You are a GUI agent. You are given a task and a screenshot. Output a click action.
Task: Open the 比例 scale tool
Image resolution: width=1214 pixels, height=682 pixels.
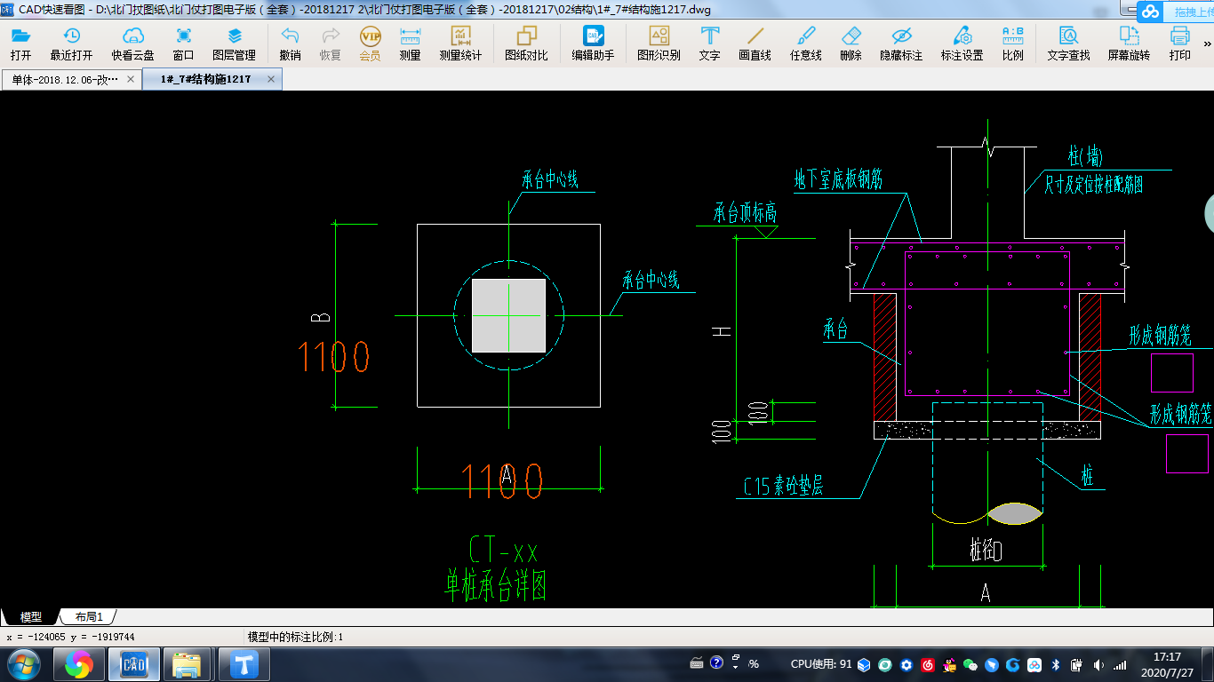1013,42
